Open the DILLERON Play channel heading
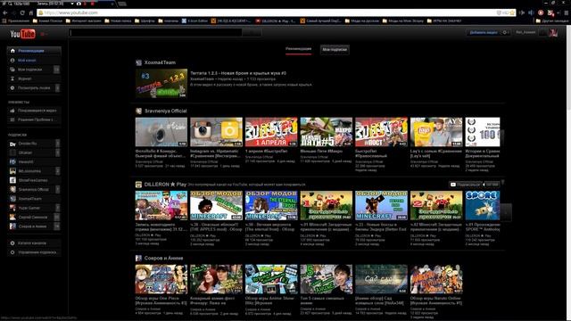The height and width of the screenshot is (321, 571). point(165,185)
